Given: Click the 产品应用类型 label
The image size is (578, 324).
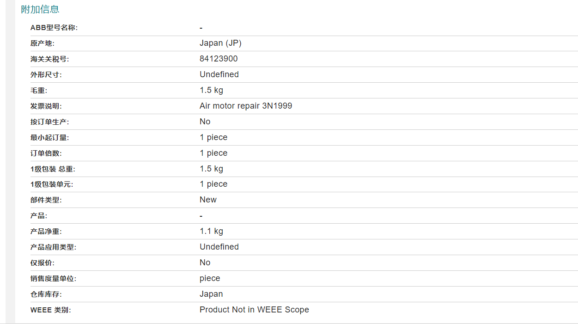Looking at the screenshot, I should coord(53,247).
